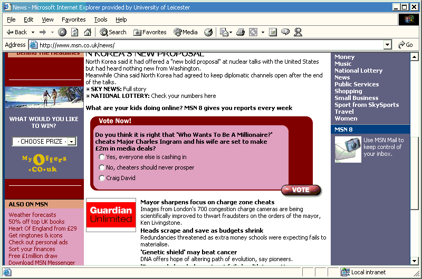Open the Back history dropdown arrow

[x=33, y=32]
